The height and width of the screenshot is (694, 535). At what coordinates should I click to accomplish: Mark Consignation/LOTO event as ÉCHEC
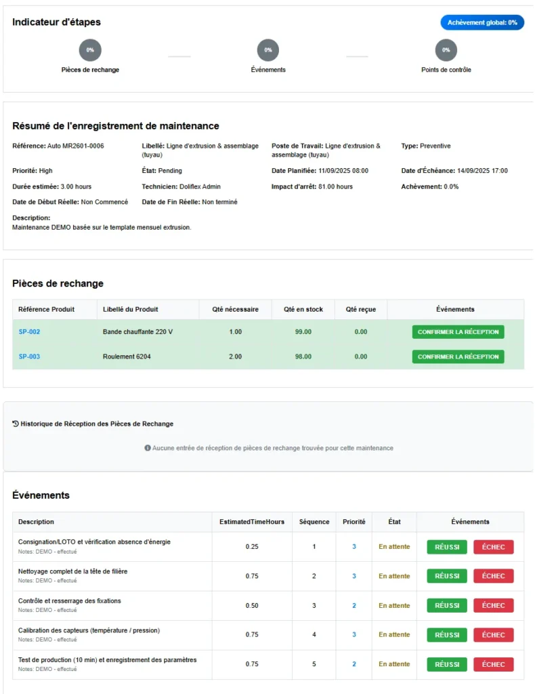tap(494, 547)
